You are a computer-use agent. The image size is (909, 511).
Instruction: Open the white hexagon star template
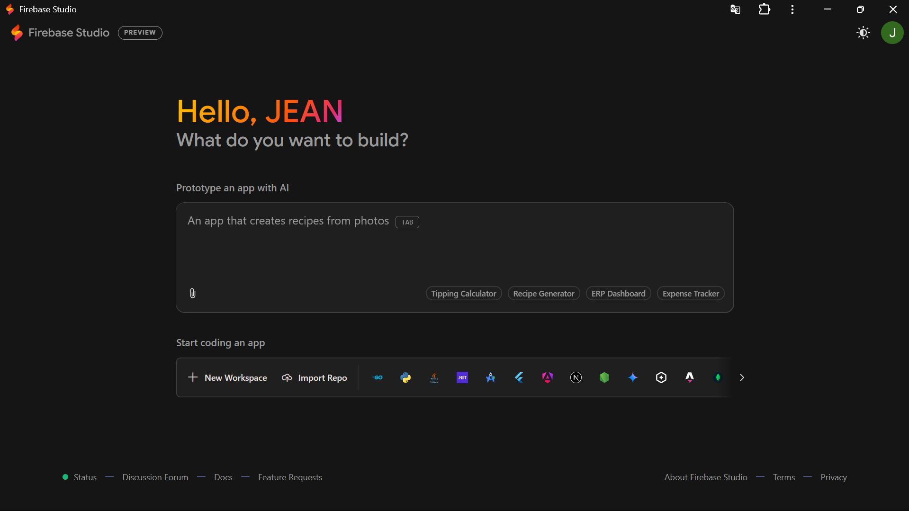tap(661, 377)
